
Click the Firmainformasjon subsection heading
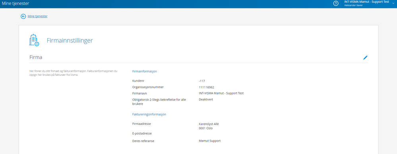click(145, 71)
